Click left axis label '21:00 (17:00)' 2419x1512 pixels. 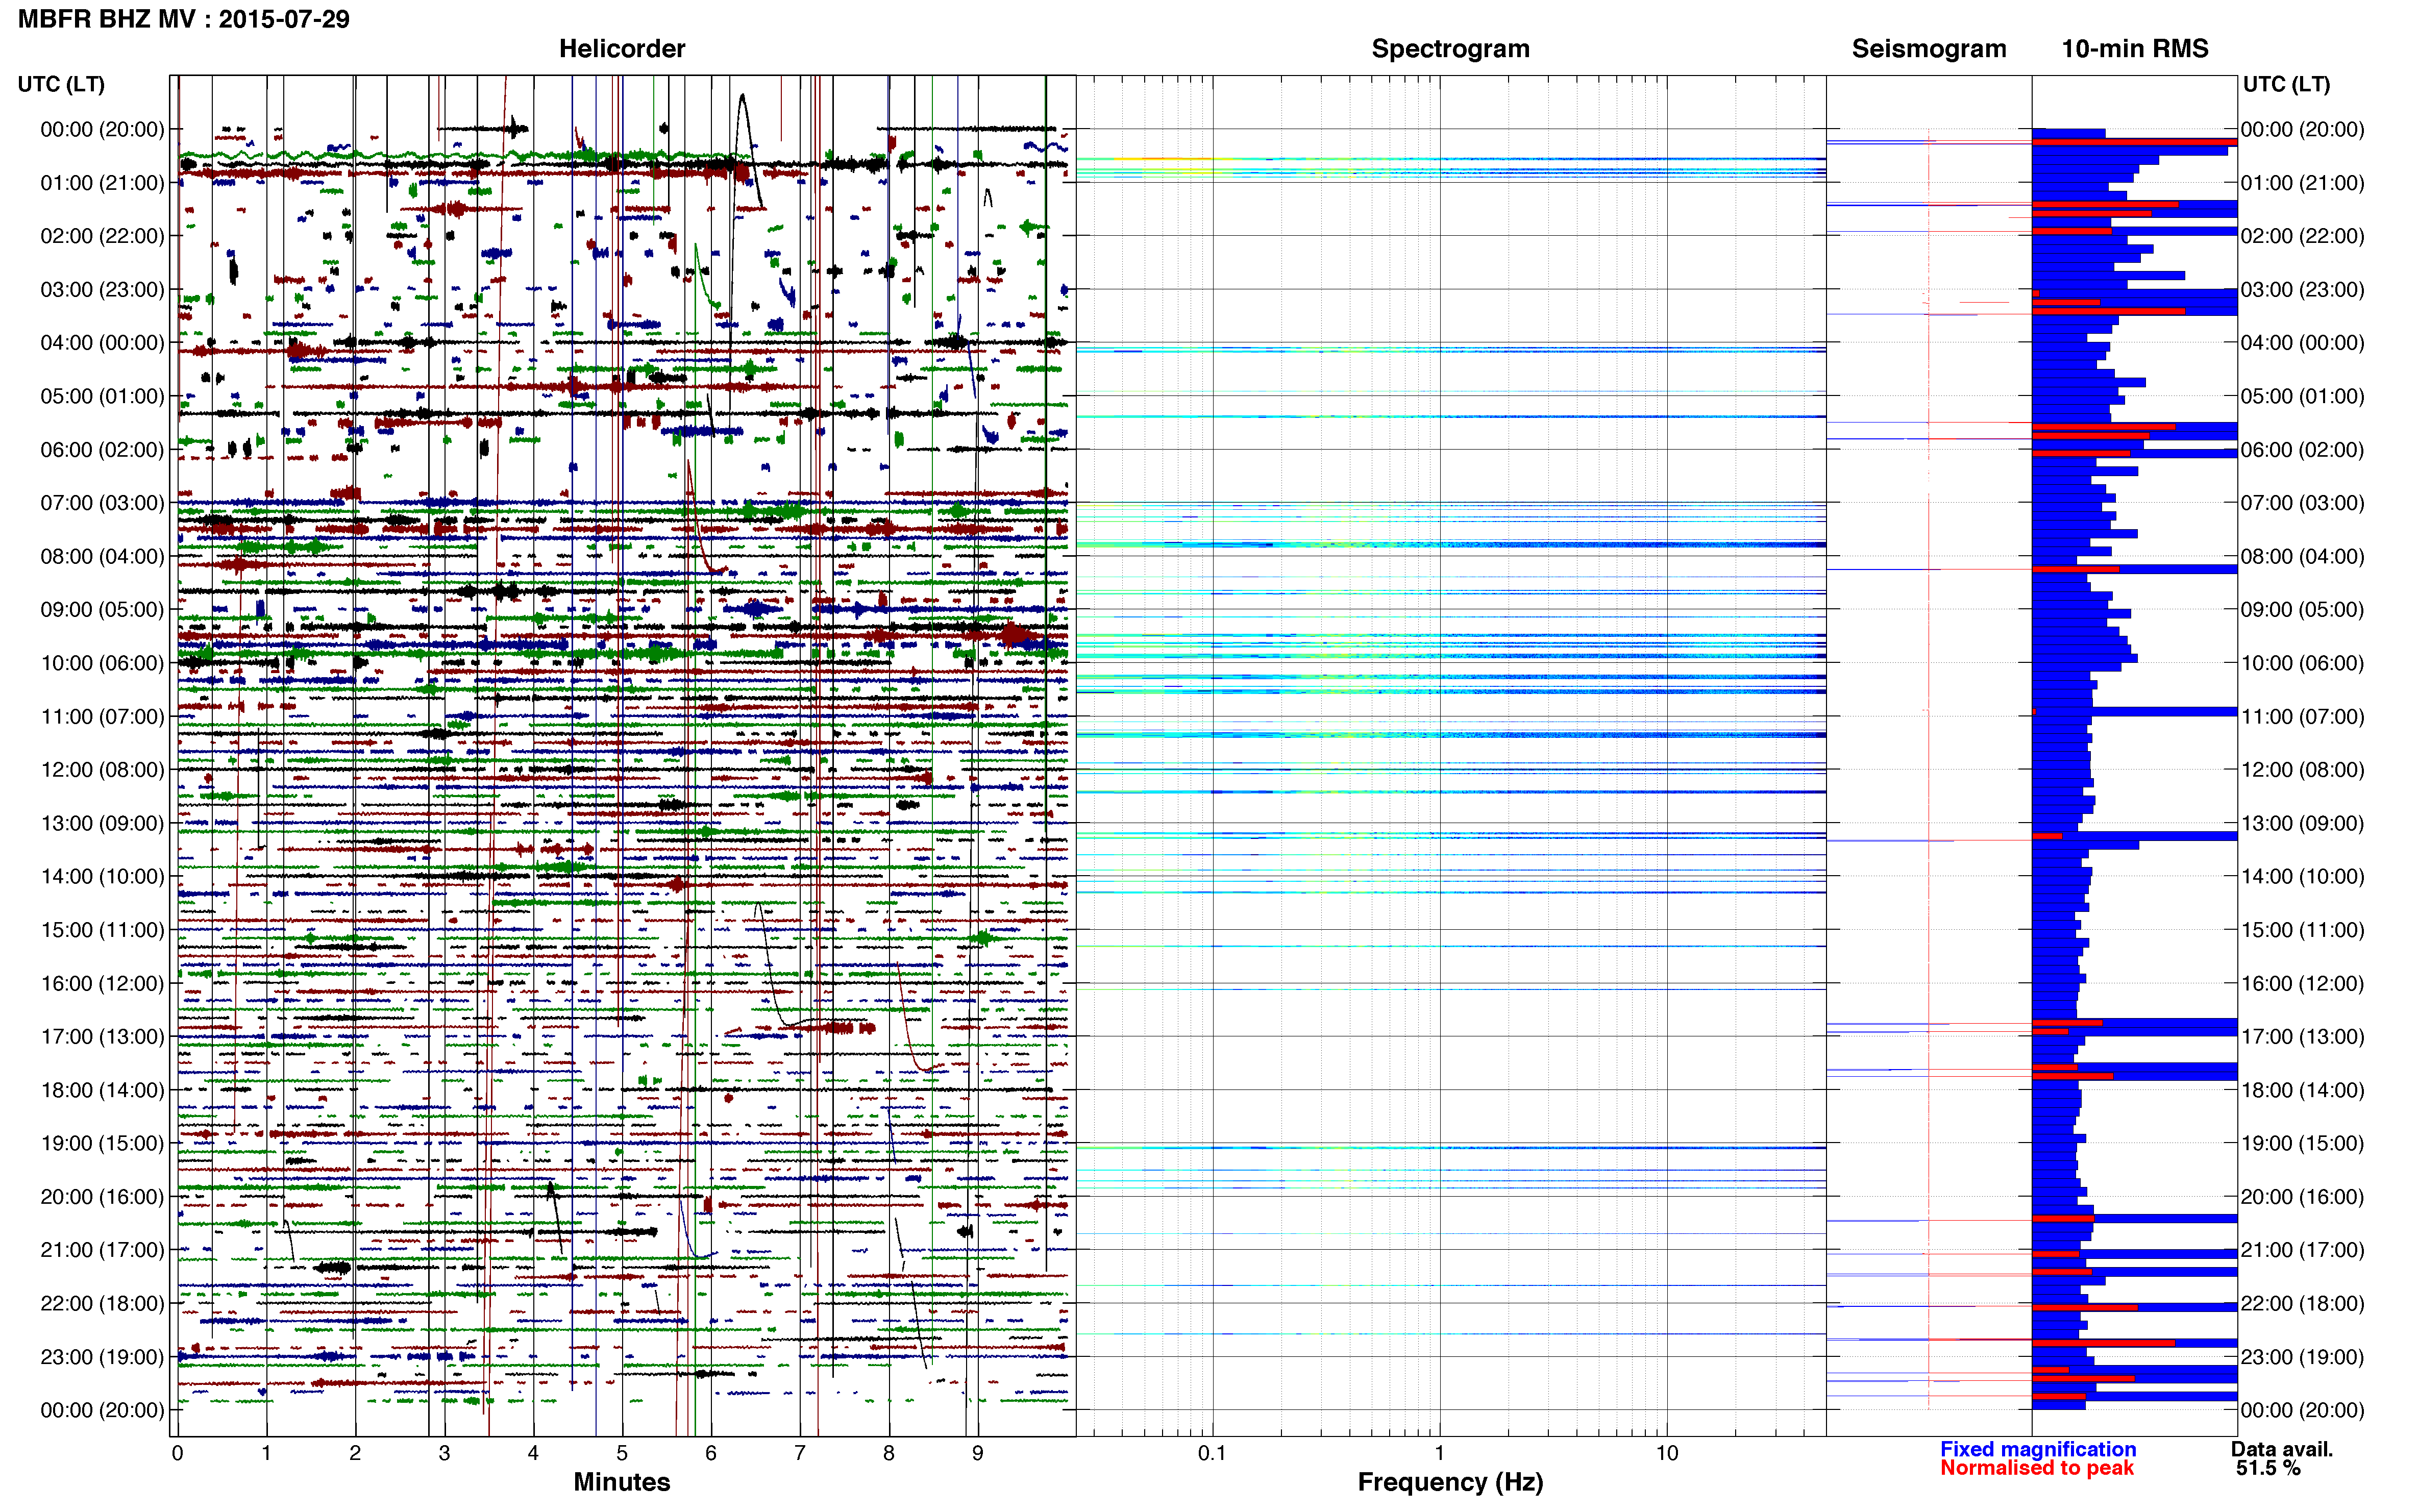tap(102, 1250)
